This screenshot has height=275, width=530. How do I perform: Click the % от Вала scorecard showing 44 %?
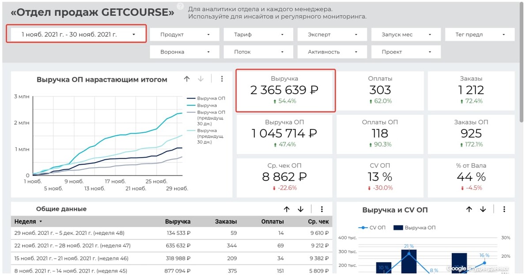tap(471, 177)
